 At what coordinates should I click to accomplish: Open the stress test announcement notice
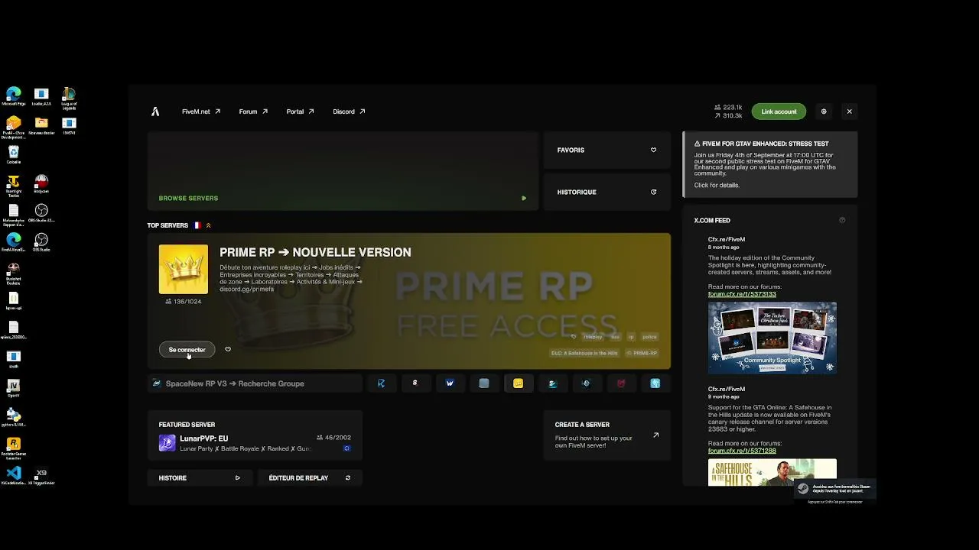[770, 164]
